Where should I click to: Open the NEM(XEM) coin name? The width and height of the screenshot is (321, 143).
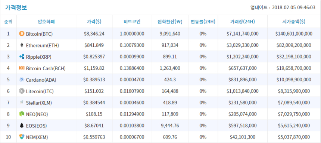click(37, 137)
